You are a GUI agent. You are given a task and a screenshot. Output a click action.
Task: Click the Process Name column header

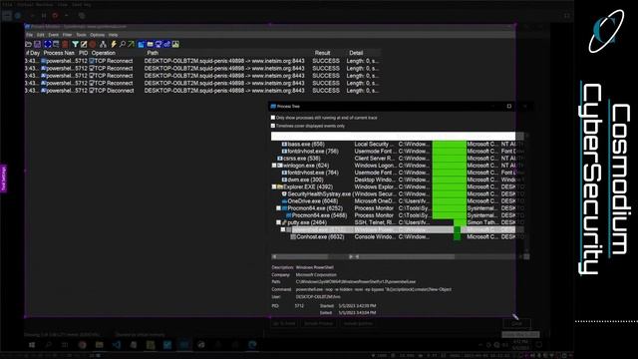(x=59, y=53)
